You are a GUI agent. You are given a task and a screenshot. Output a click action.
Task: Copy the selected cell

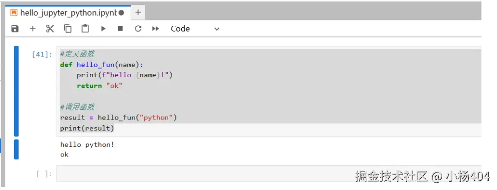(68, 29)
